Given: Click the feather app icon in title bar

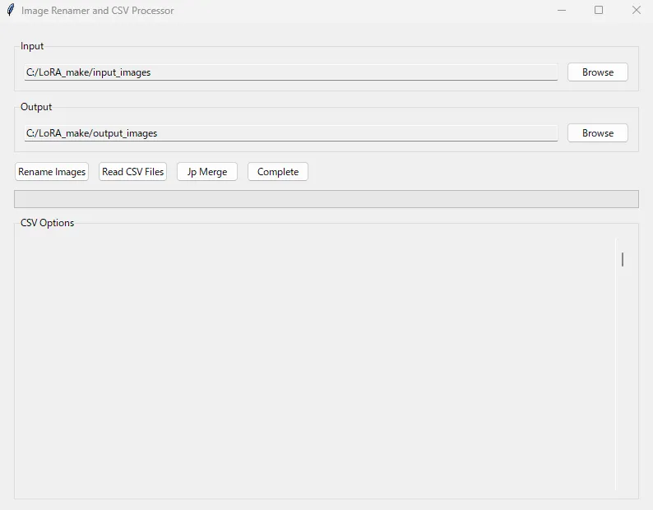Looking at the screenshot, I should pyautogui.click(x=11, y=11).
